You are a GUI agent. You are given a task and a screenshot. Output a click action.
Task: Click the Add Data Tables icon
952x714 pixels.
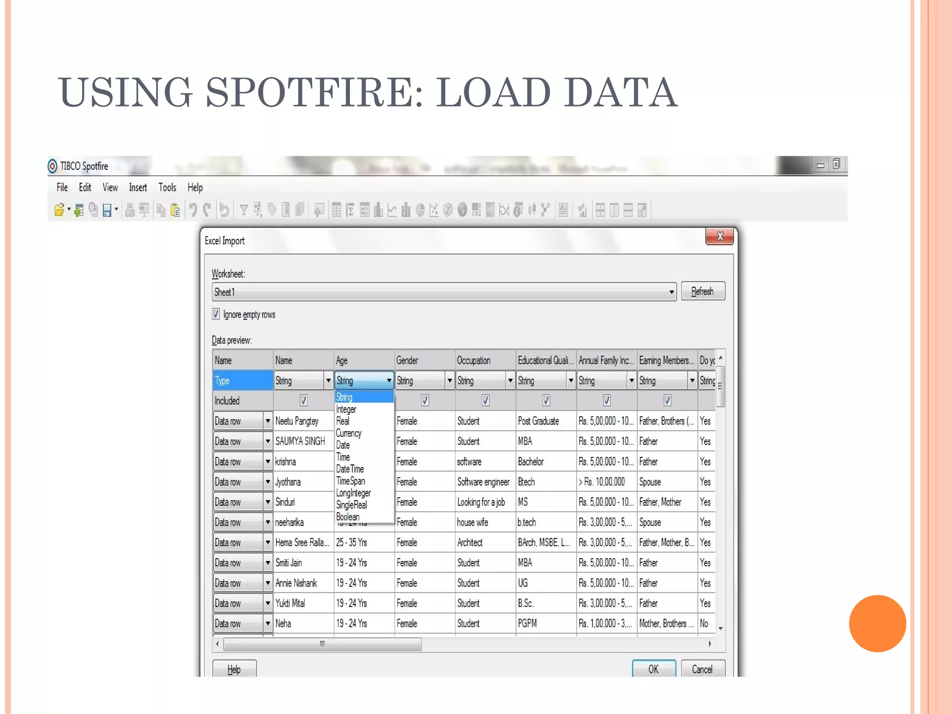pyautogui.click(x=79, y=211)
